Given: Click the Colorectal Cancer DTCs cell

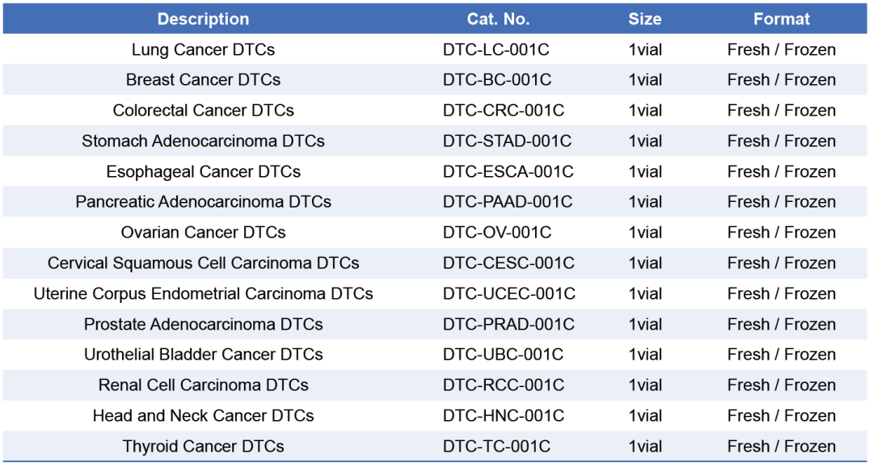Looking at the screenshot, I should [x=203, y=111].
